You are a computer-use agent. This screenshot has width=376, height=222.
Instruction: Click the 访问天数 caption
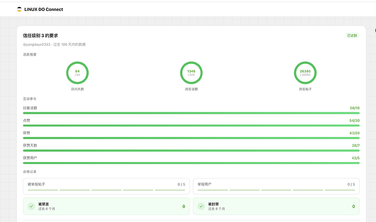(x=77, y=89)
